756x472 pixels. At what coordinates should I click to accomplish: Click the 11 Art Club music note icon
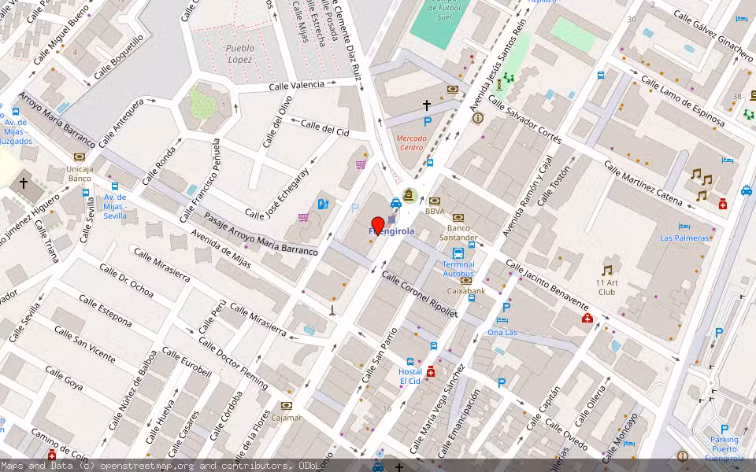tap(607, 271)
